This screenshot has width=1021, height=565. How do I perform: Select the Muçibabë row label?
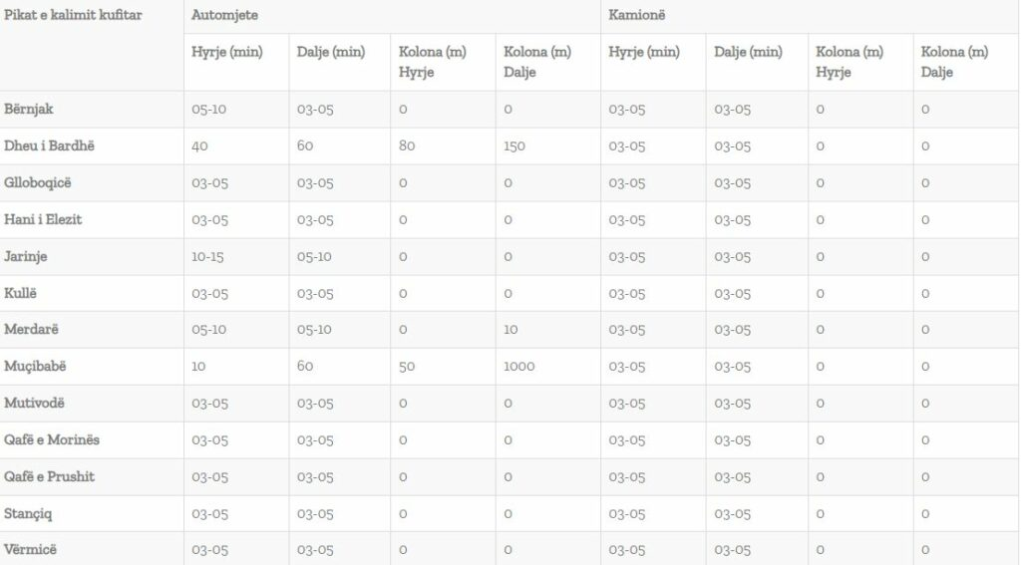(35, 367)
